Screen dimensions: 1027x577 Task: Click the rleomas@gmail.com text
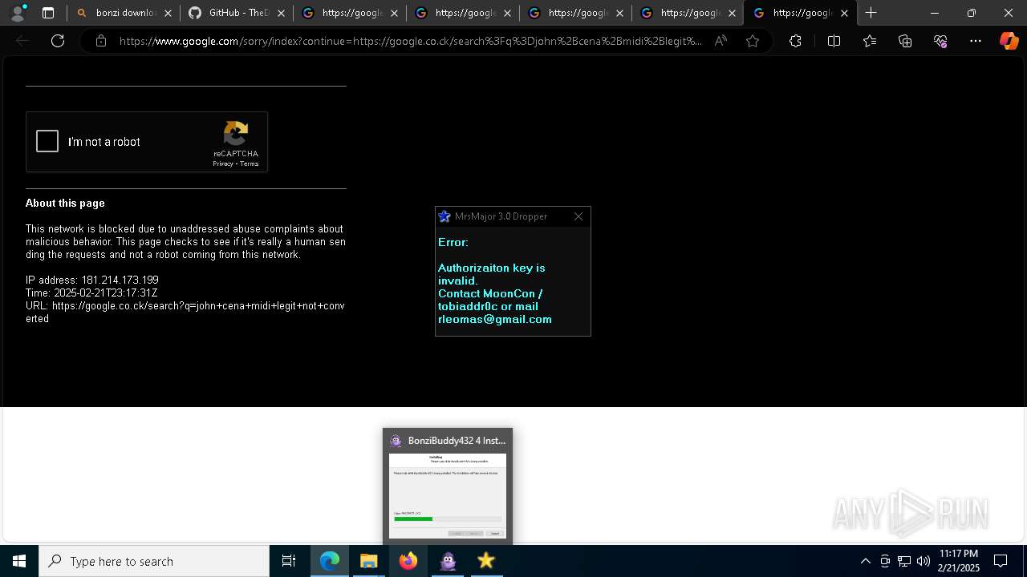[x=495, y=319]
